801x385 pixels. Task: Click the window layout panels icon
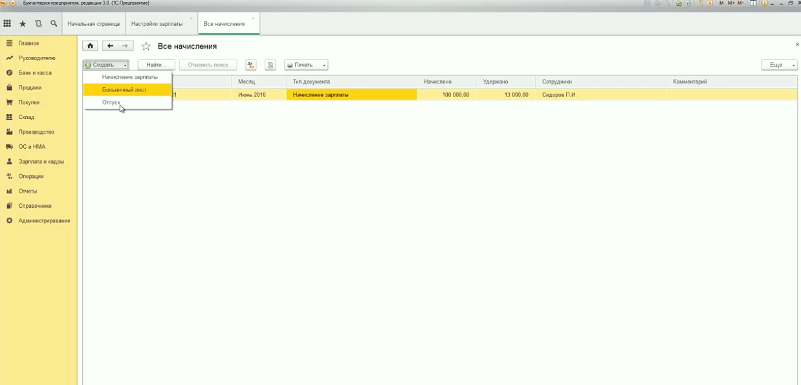pos(753,3)
